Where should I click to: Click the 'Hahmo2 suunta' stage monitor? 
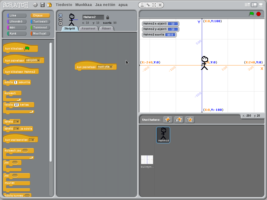pyautogui.click(x=159, y=35)
